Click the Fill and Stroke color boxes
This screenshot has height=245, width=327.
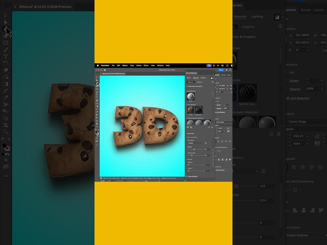pos(97,133)
